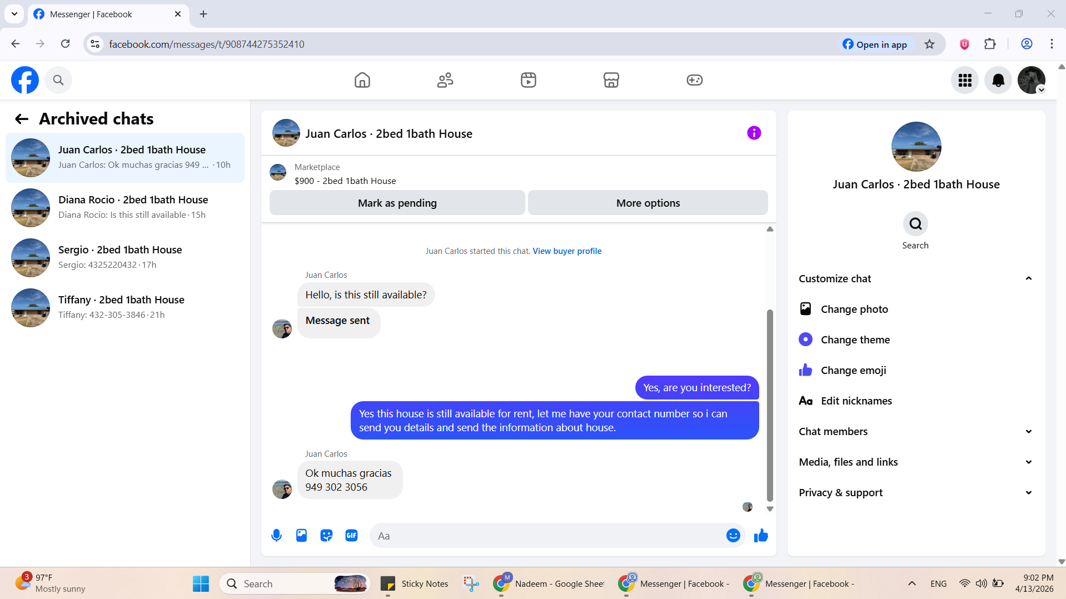Click the chat scrollbar down arrow
The image size is (1066, 599).
coord(770,508)
